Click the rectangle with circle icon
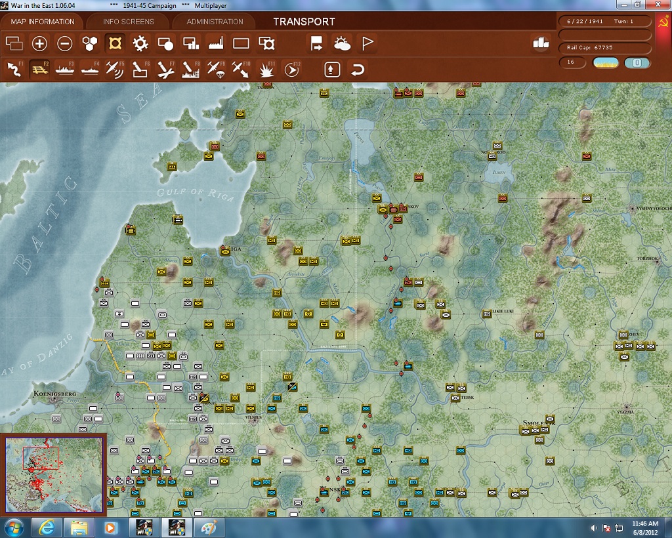 tap(165, 43)
